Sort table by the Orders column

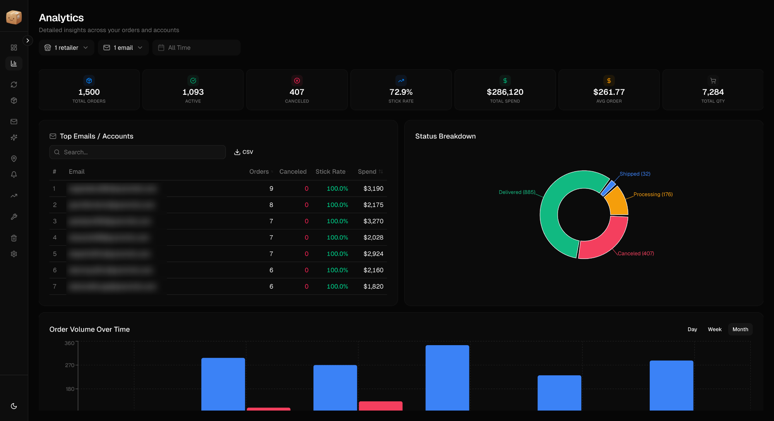(x=260, y=171)
